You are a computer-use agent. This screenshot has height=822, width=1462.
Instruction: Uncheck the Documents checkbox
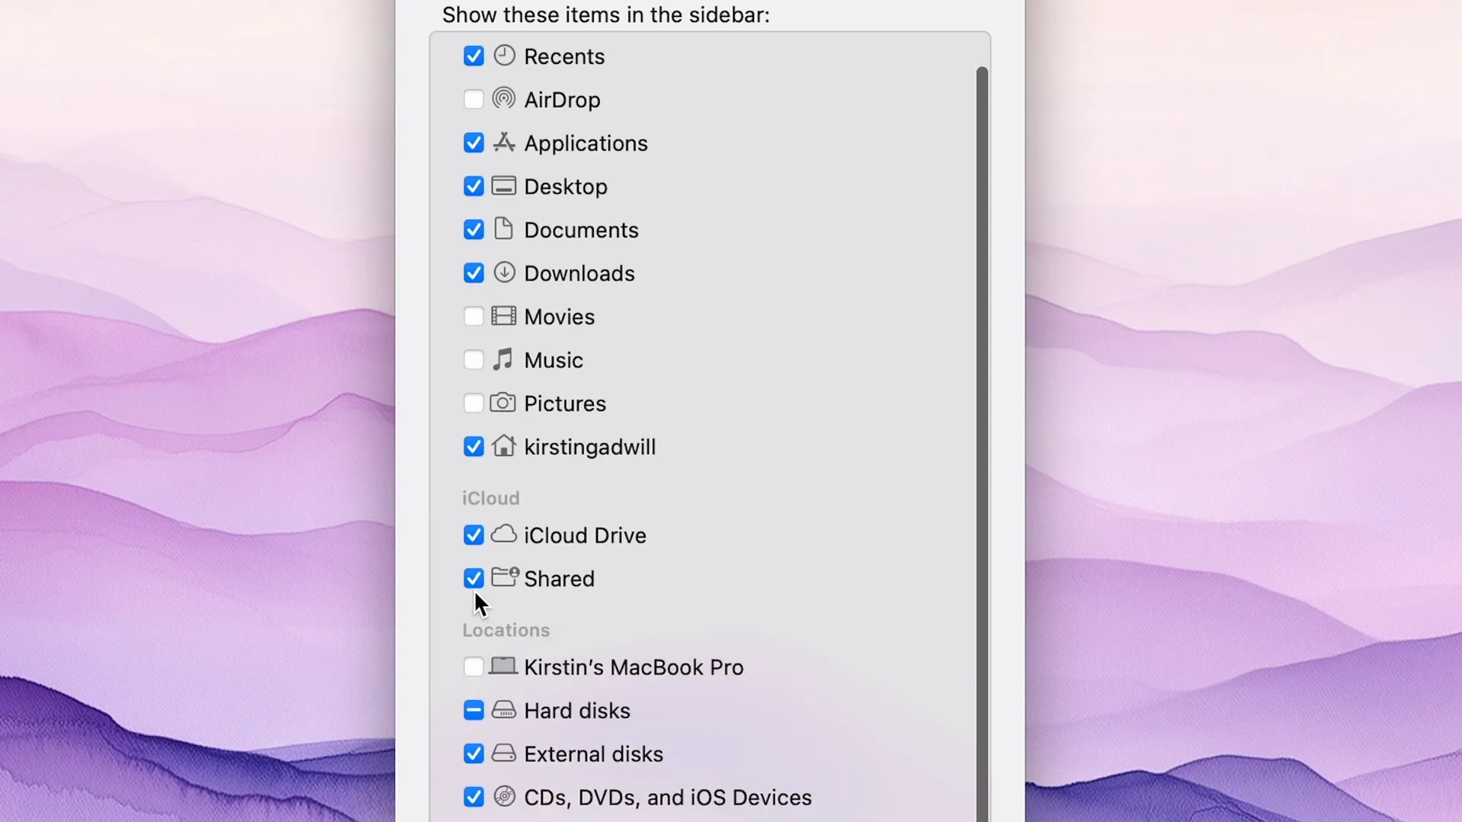[474, 230]
